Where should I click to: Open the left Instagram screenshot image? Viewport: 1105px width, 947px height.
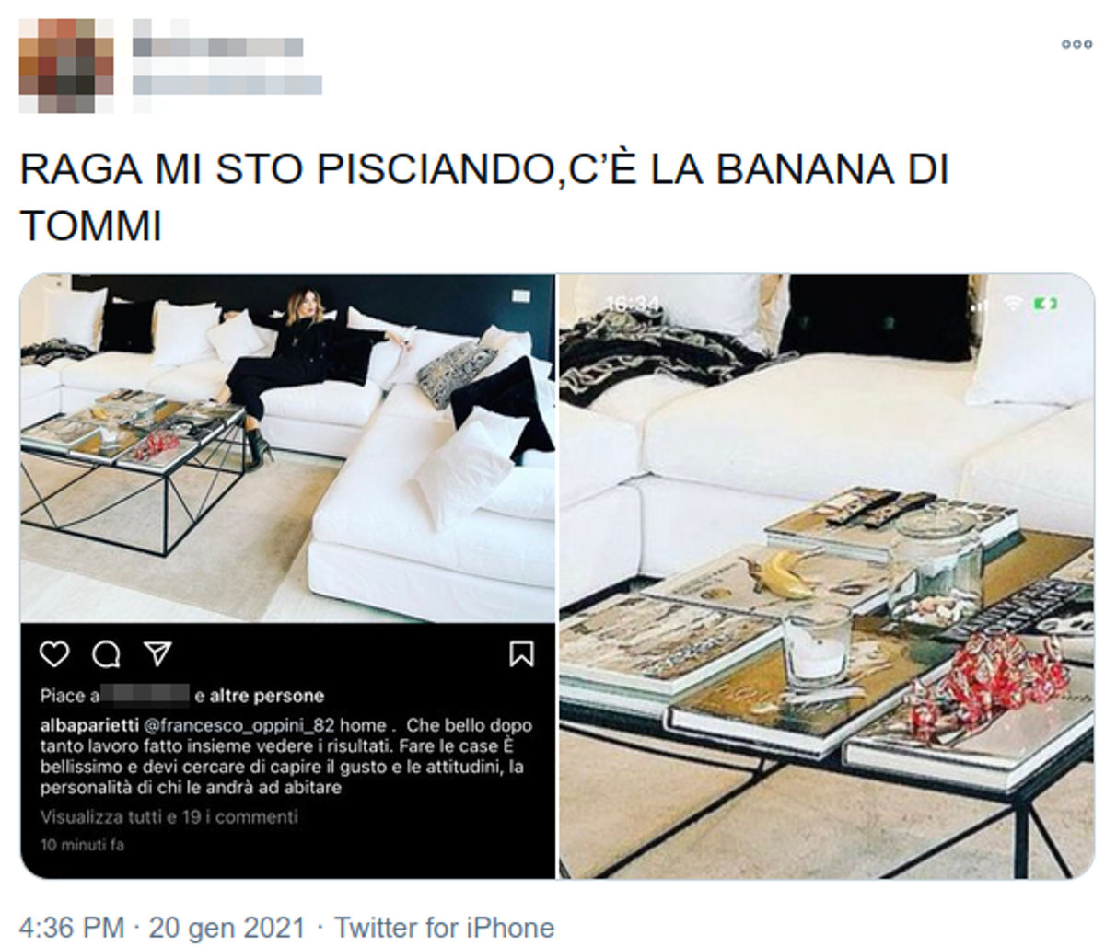click(287, 576)
